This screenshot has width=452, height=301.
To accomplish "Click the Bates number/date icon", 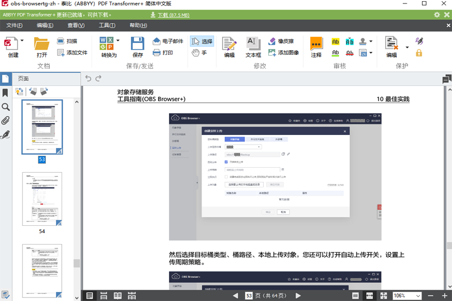I will pos(363,53).
